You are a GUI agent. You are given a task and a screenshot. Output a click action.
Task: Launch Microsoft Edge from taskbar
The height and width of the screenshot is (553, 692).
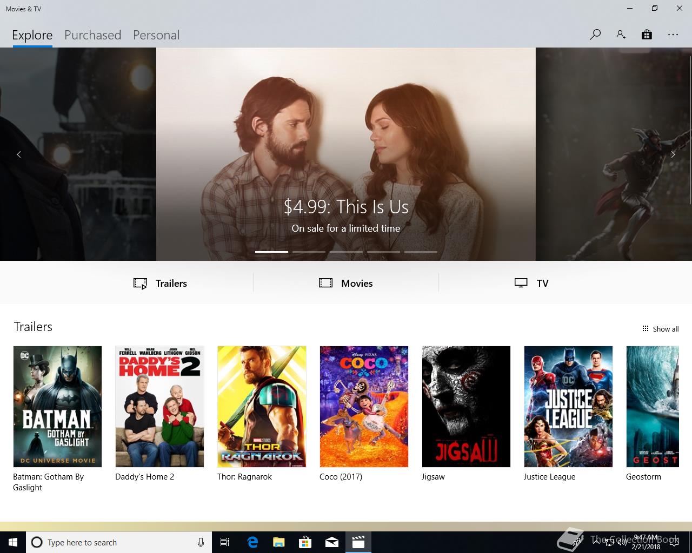tap(252, 542)
